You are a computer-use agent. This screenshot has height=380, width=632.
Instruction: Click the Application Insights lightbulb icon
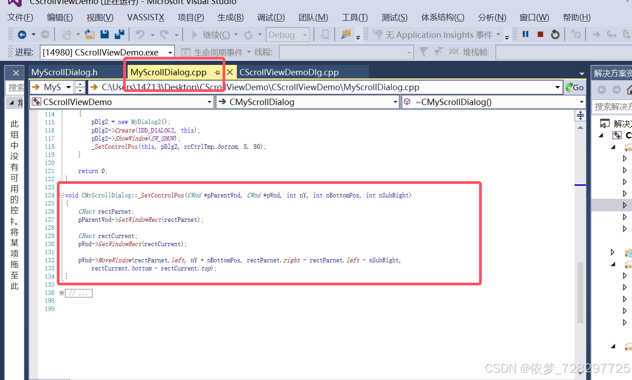coord(378,35)
